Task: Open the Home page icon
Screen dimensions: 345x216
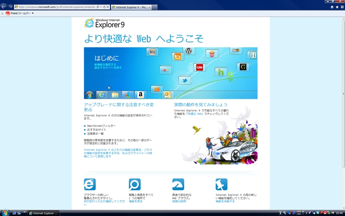Action: tap(332, 7)
